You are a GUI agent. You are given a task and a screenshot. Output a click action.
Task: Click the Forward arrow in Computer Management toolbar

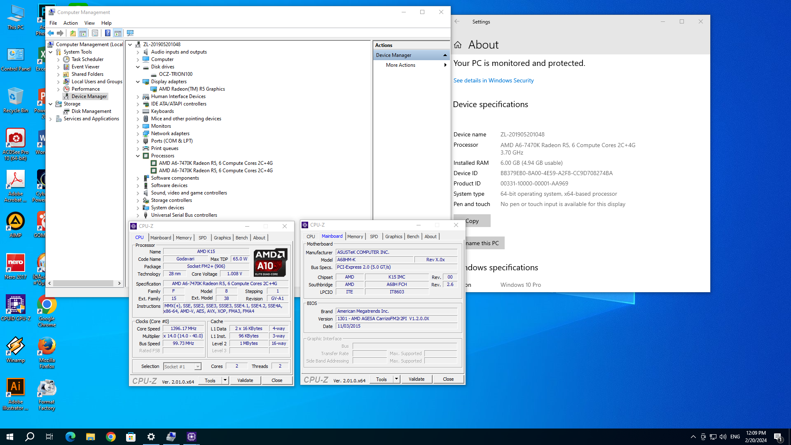pos(60,33)
